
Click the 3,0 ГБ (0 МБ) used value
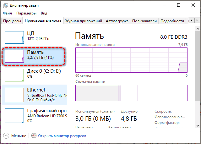click(x=93, y=119)
